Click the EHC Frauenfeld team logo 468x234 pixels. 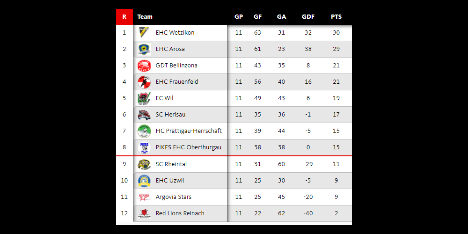(144, 82)
